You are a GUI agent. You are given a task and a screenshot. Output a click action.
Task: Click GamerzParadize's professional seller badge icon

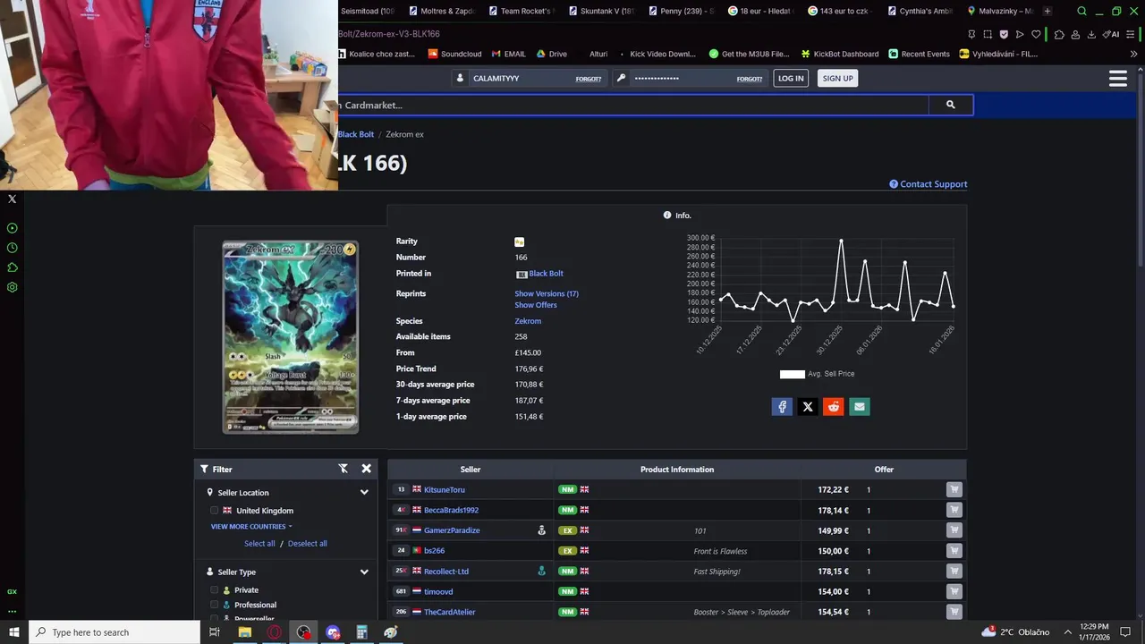(541, 530)
